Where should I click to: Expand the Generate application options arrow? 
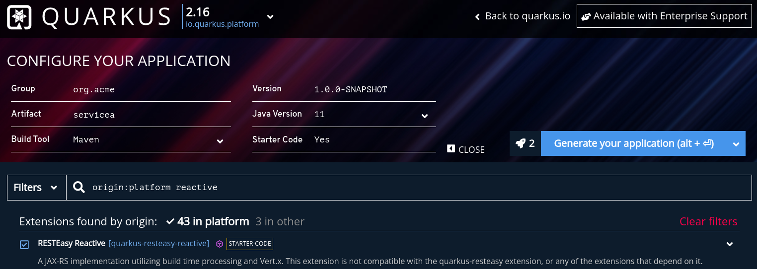(736, 144)
